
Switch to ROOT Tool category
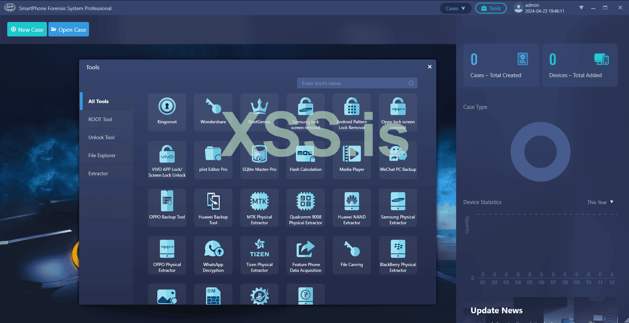click(x=106, y=119)
